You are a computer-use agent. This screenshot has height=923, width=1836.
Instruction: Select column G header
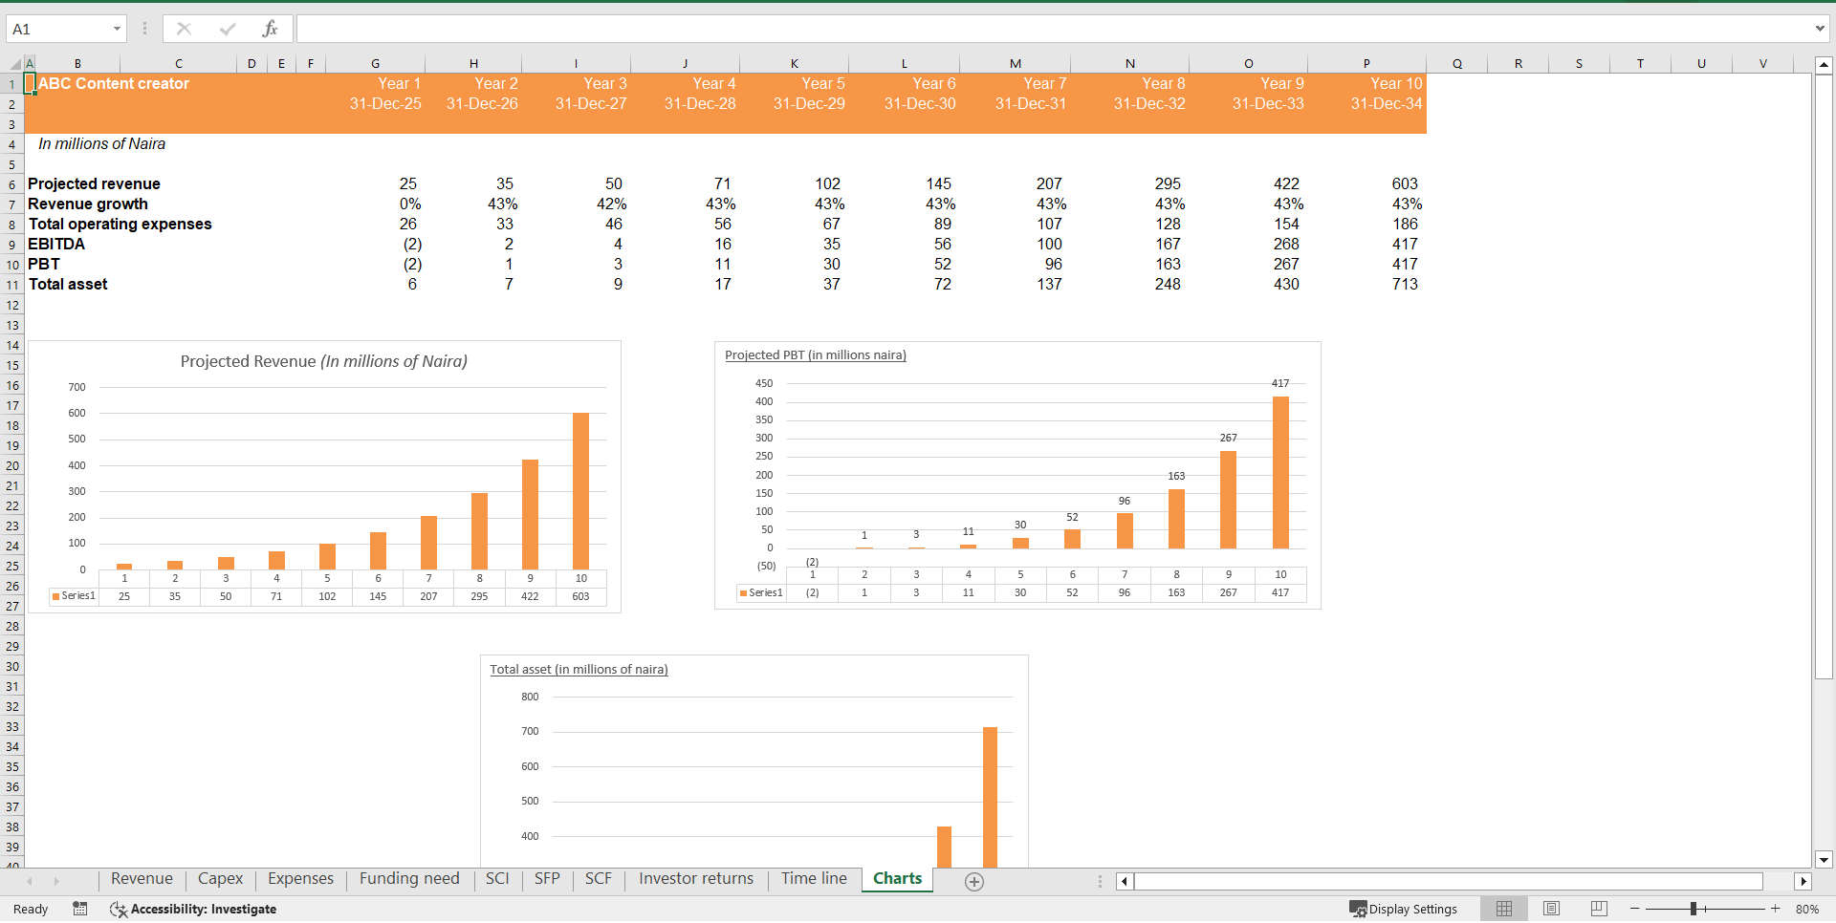tap(376, 64)
